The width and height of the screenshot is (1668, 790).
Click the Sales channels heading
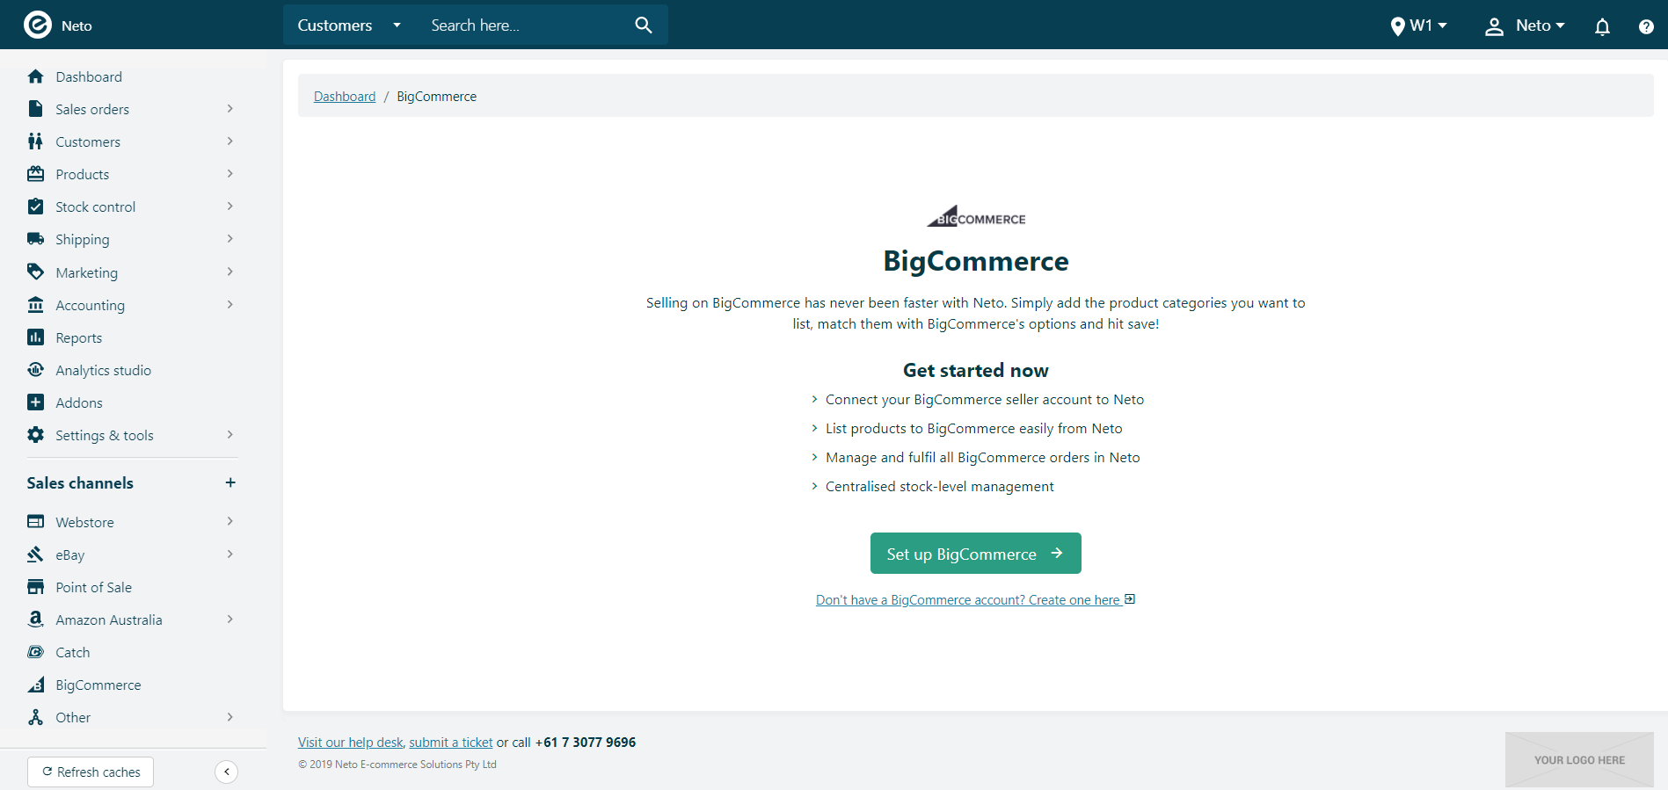[80, 483]
